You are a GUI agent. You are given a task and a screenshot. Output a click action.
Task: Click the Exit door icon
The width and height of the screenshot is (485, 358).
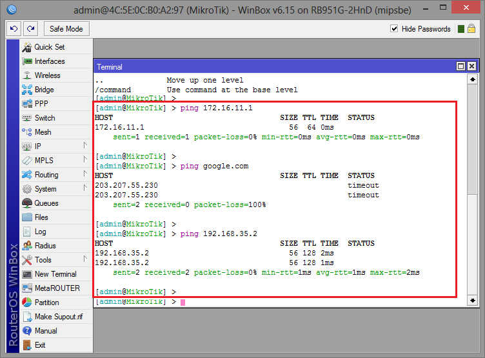[x=27, y=345]
